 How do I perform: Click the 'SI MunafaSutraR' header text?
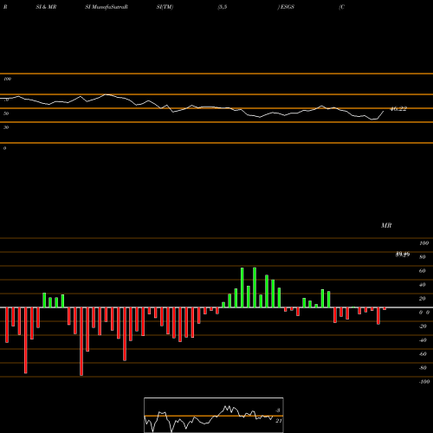[x=107, y=7]
